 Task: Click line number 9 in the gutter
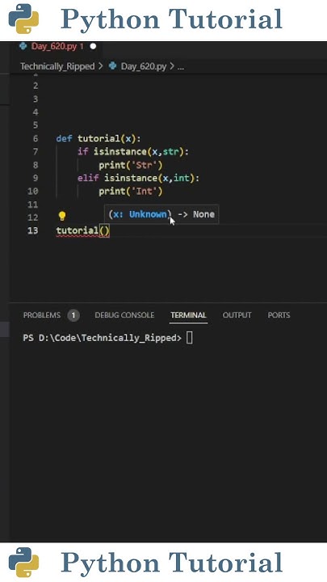(x=36, y=178)
